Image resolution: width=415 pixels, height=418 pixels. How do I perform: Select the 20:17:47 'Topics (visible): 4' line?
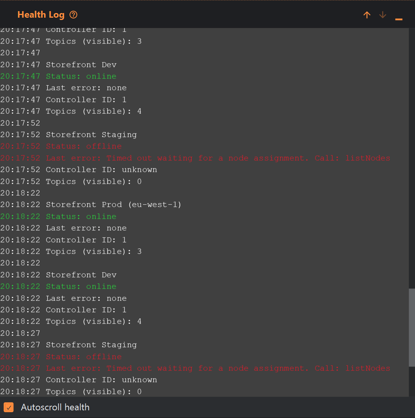[71, 111]
